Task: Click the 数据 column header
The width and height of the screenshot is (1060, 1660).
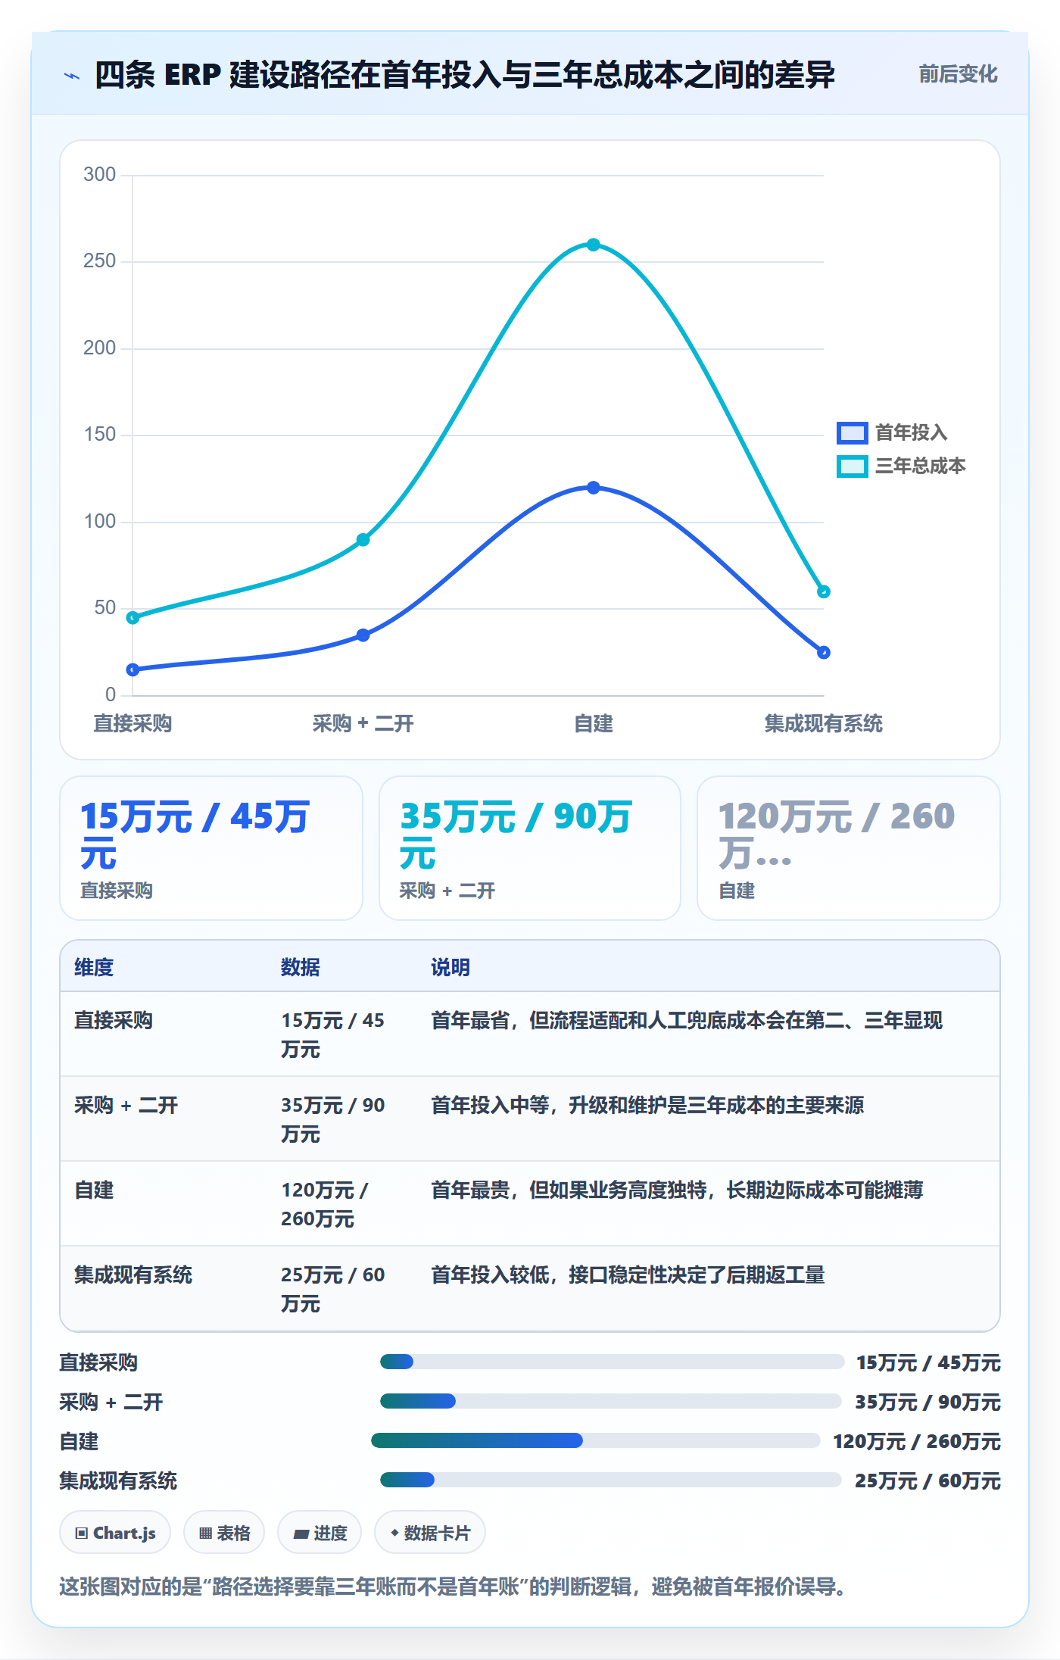Action: [301, 967]
